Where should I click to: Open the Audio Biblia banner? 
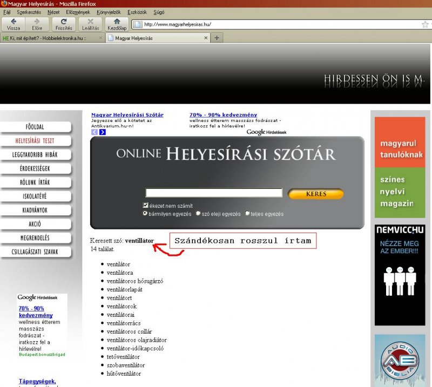coord(400,361)
